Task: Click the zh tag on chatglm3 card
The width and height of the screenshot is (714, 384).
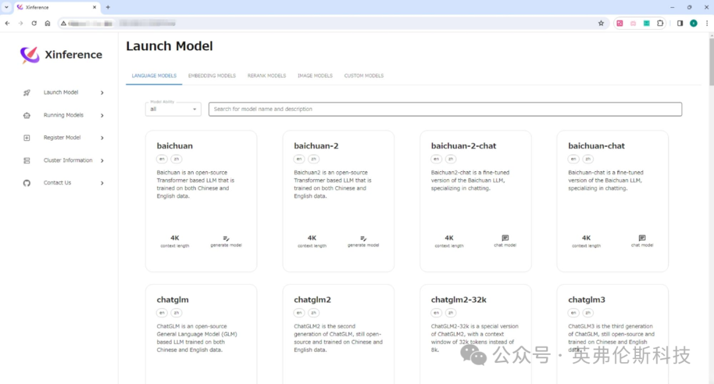Action: 588,313
